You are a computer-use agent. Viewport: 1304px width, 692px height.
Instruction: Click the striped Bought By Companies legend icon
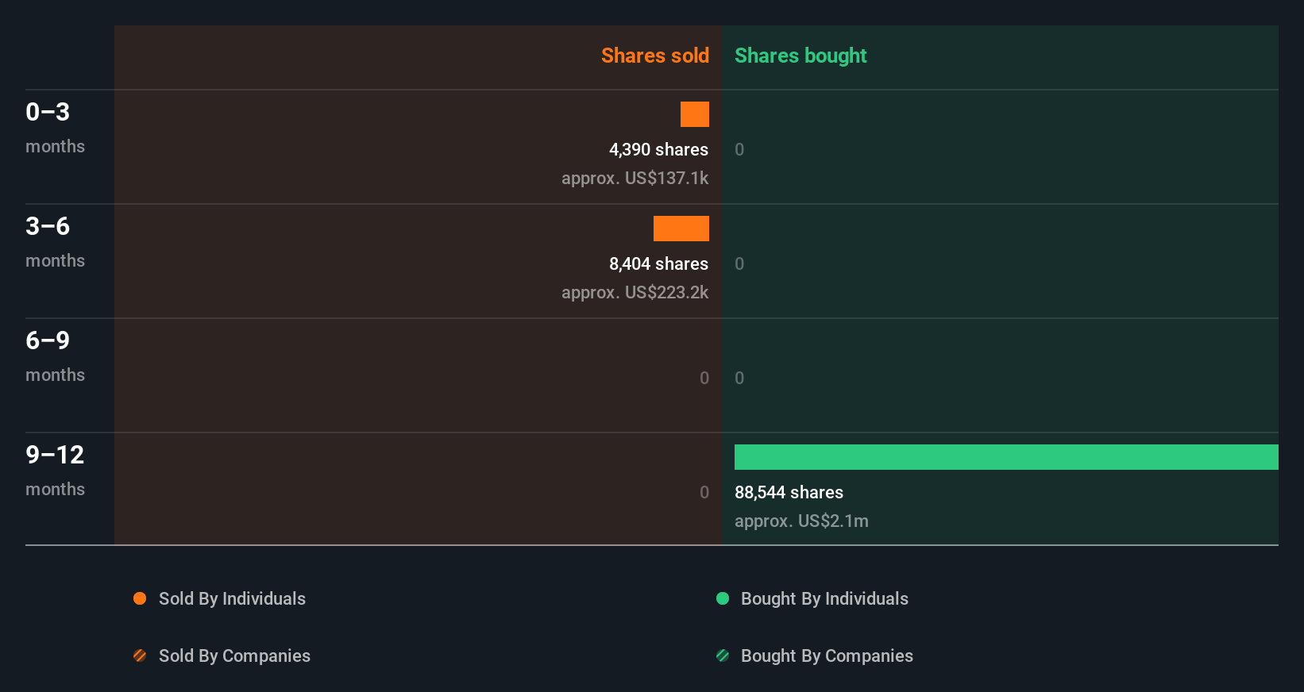pyautogui.click(x=723, y=655)
